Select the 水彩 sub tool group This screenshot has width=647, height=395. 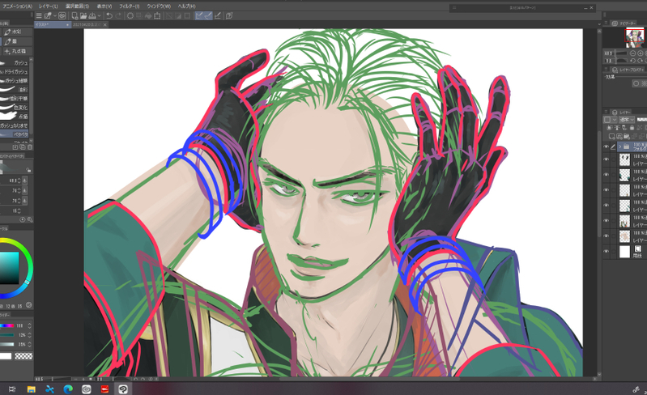(16, 32)
